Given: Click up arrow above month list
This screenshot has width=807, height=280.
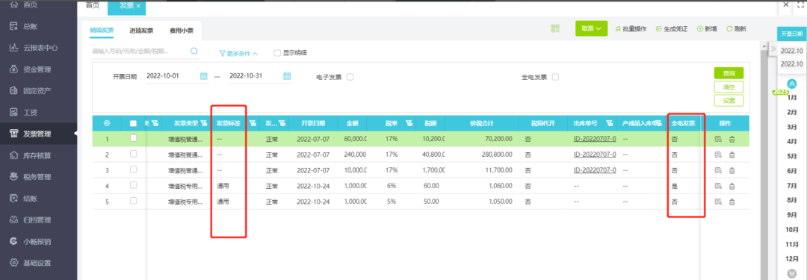Looking at the screenshot, I should click(792, 84).
